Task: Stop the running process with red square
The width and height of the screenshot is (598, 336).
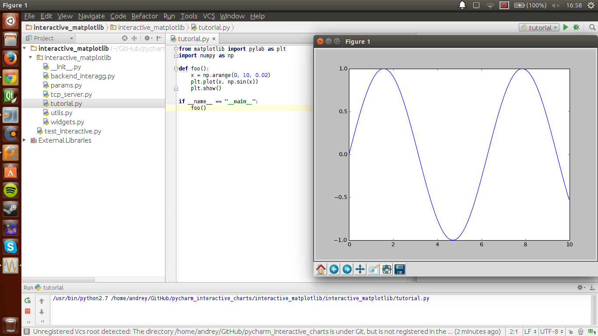Action: pos(28,311)
